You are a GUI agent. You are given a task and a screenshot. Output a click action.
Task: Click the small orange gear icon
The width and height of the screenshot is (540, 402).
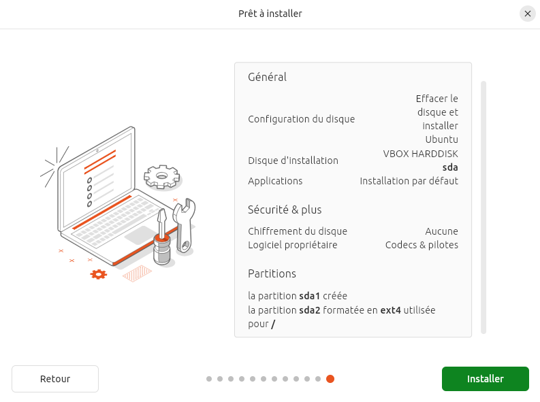(99, 274)
